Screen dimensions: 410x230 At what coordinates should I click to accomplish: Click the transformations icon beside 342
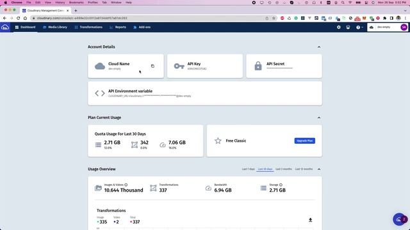click(x=135, y=145)
